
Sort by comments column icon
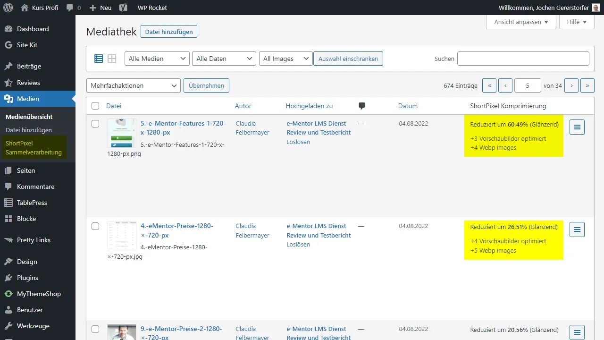click(362, 106)
